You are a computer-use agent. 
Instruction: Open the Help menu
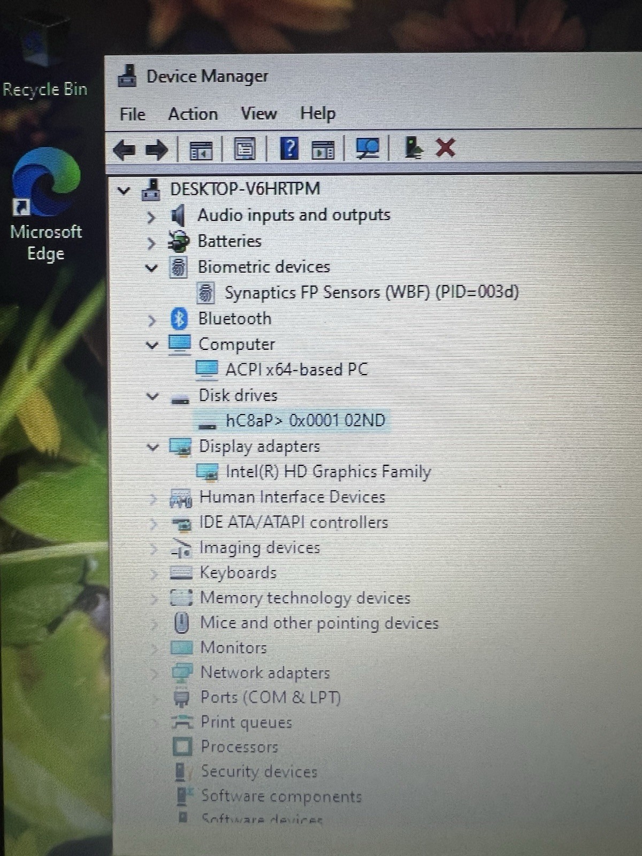(318, 113)
